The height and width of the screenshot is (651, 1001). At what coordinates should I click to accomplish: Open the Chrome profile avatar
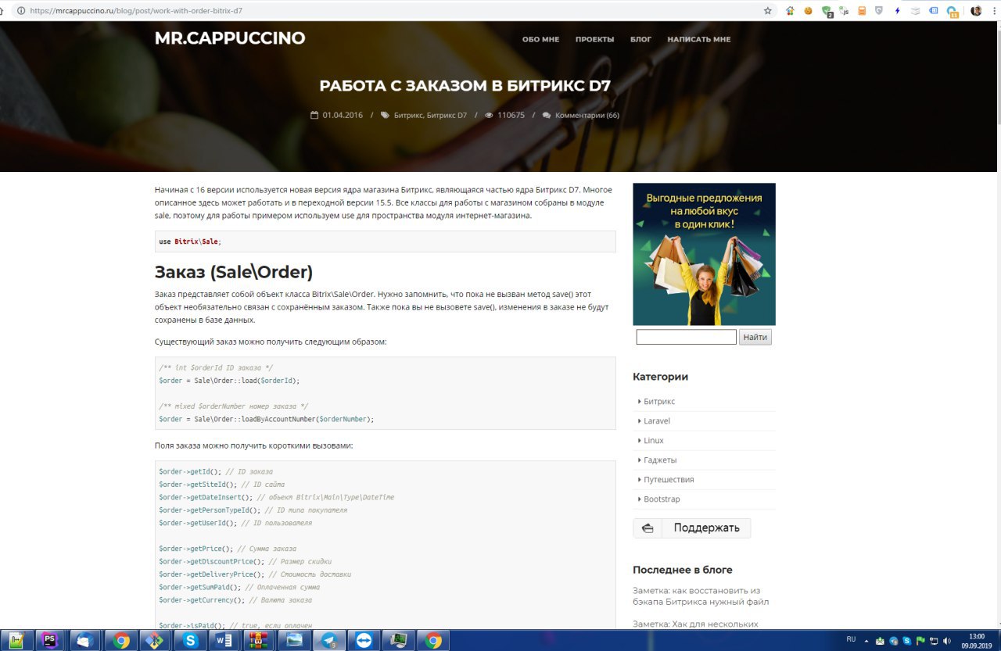tap(976, 11)
